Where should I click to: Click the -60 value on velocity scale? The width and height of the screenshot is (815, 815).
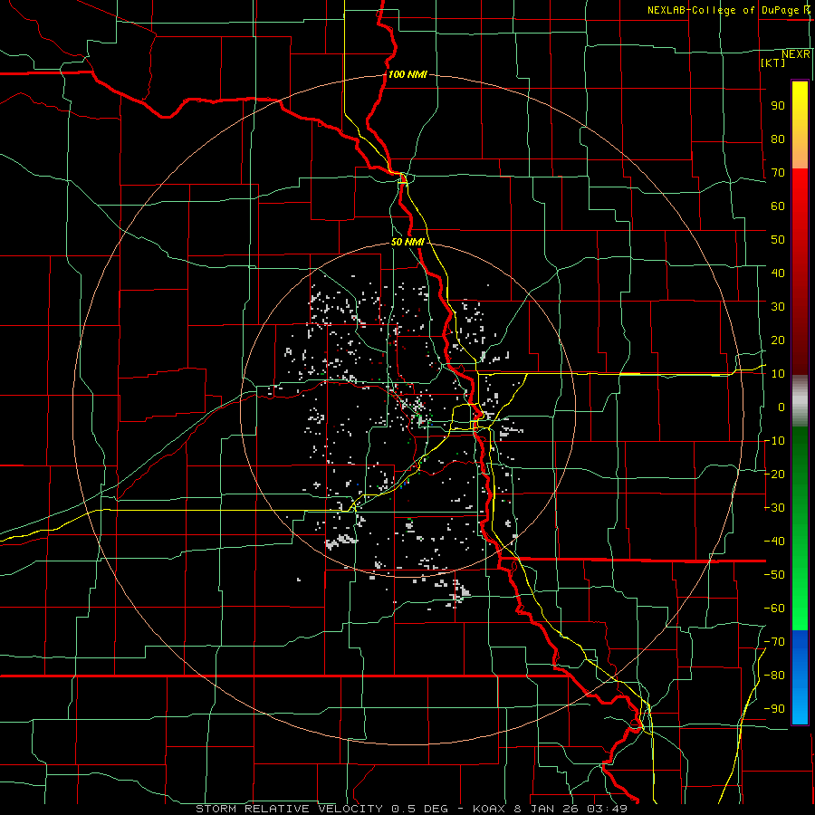pos(774,609)
